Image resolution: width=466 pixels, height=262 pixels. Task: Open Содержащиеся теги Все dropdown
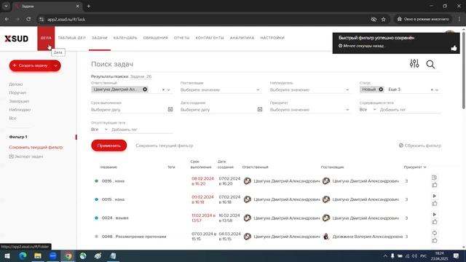368,110
